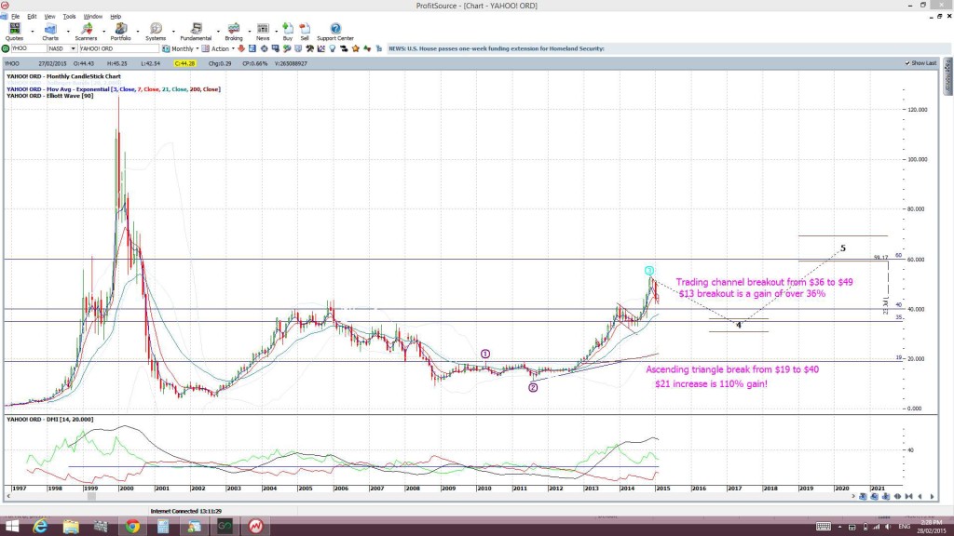Open the File menu
954x536 pixels.
[15, 17]
